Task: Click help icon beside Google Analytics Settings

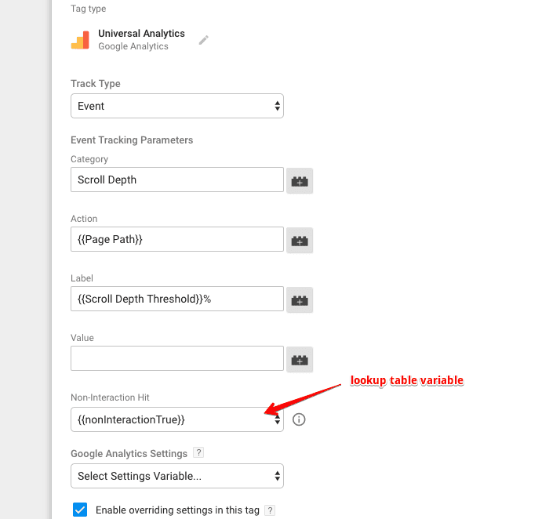Action: 198,453
